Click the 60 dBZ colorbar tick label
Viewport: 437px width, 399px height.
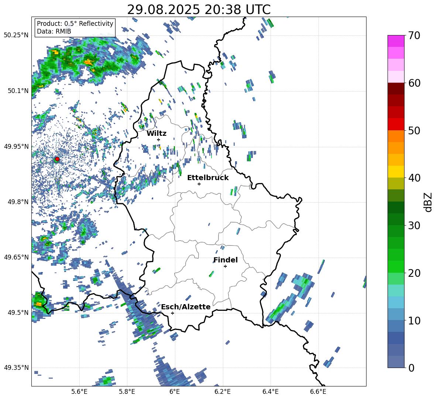coord(414,83)
